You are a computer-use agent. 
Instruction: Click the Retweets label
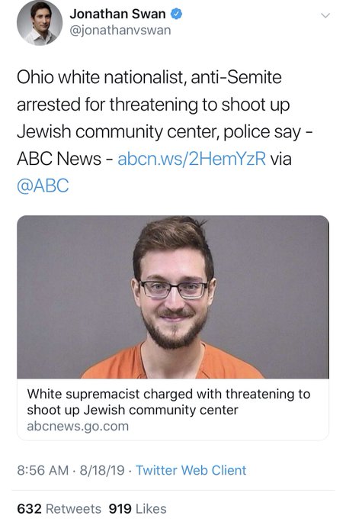[73, 509]
